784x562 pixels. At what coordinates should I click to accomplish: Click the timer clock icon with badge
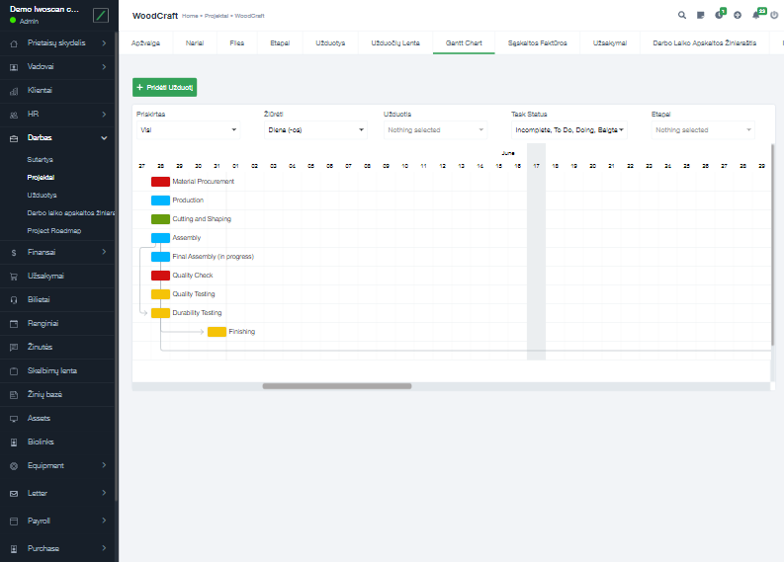point(719,16)
